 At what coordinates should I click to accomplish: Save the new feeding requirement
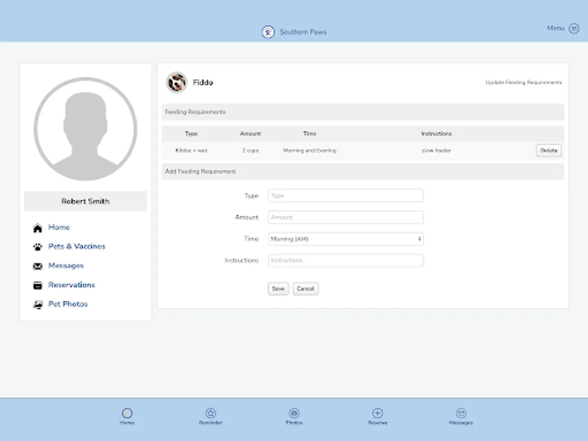278,289
